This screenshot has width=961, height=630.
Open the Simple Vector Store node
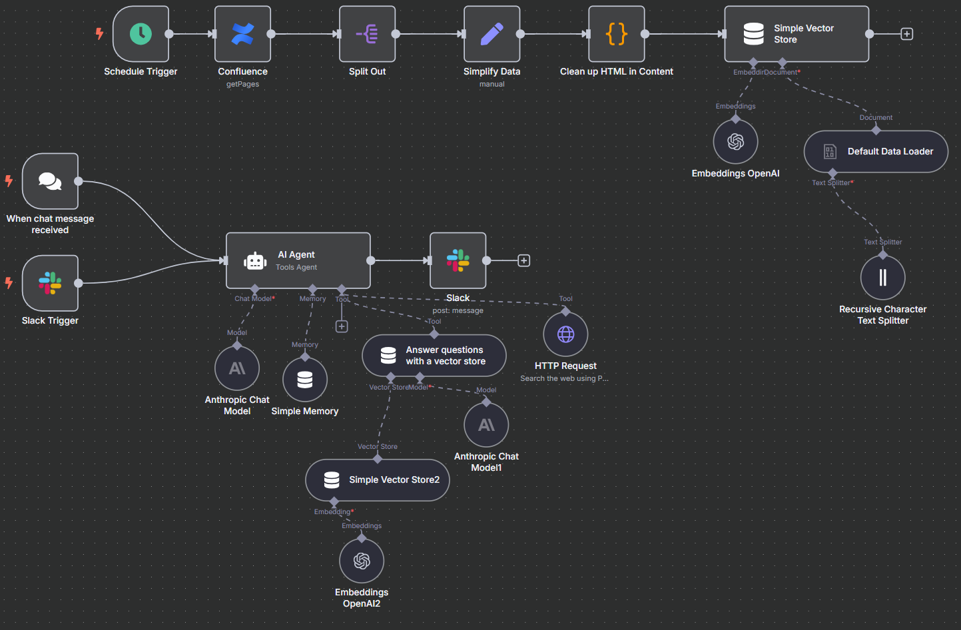pyautogui.click(x=797, y=34)
